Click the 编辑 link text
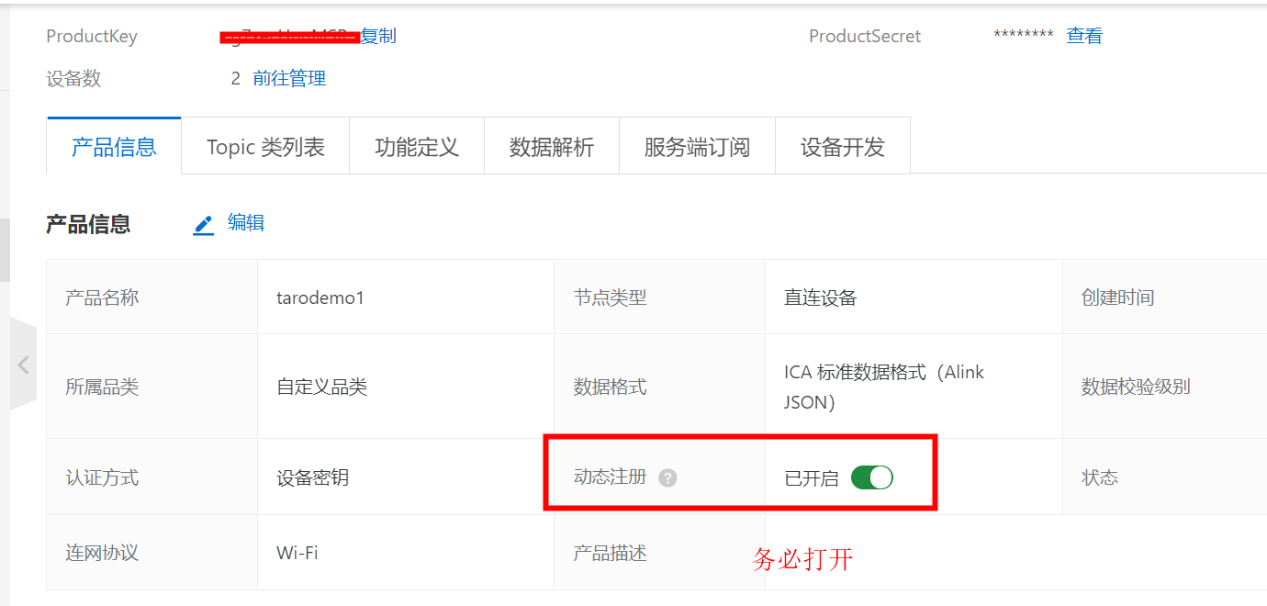The image size is (1267, 606). [x=246, y=222]
